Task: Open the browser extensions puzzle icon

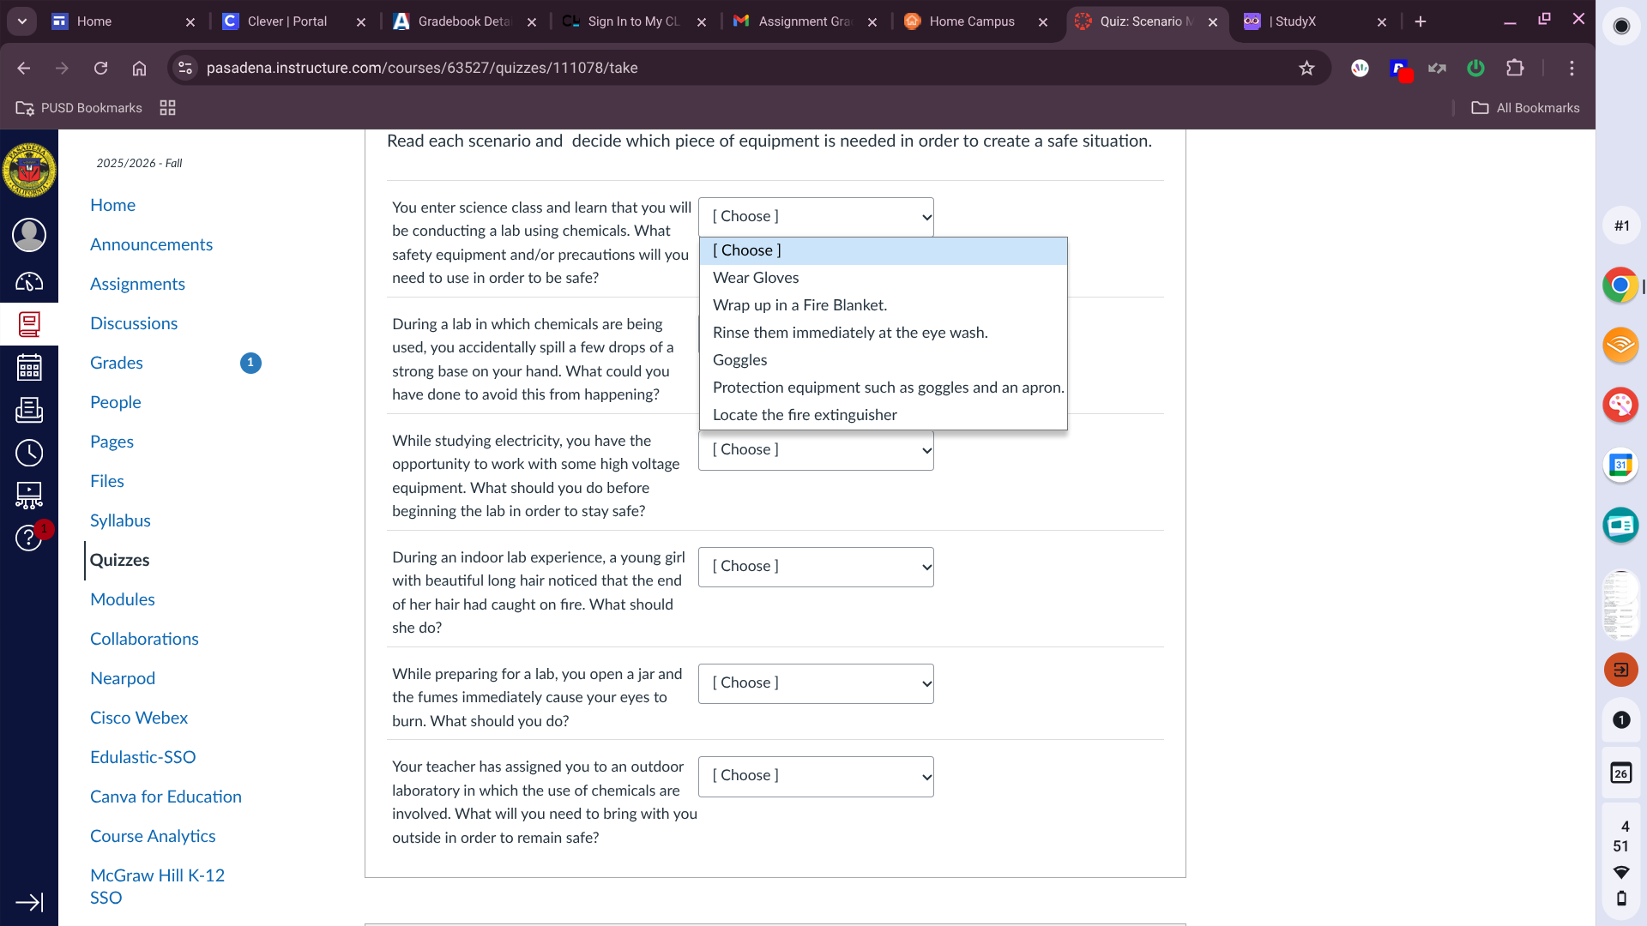Action: tap(1515, 68)
